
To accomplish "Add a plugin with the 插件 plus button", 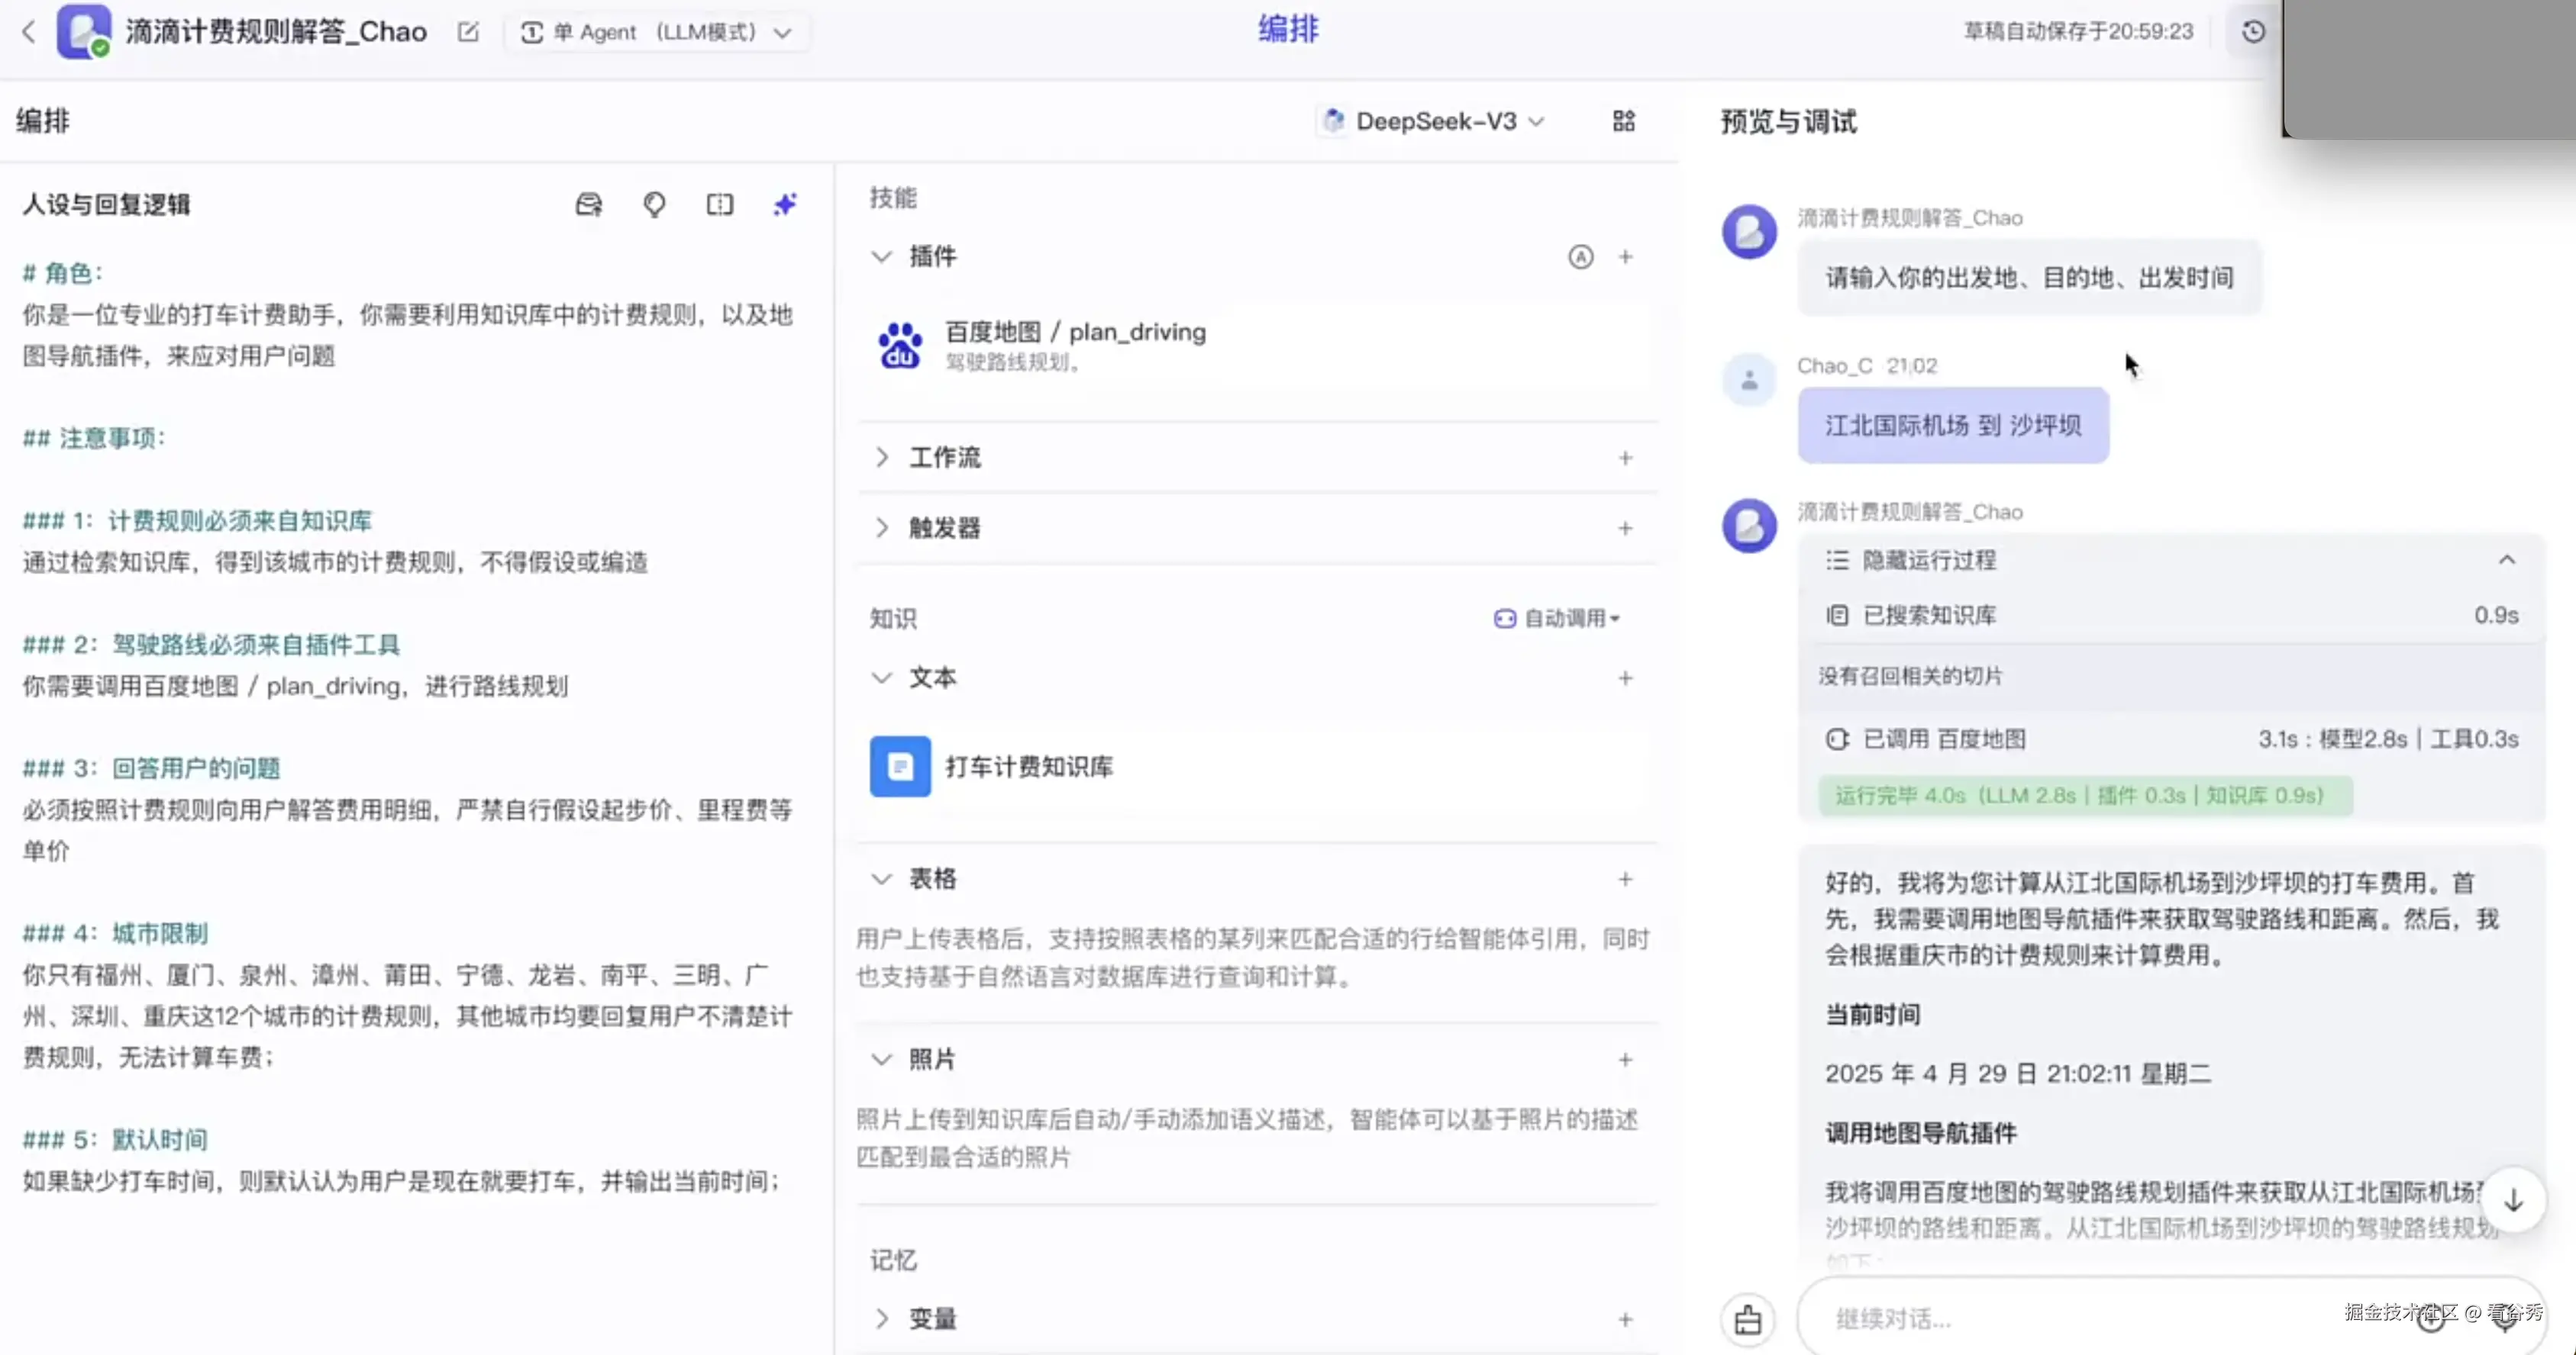I will tap(1625, 257).
